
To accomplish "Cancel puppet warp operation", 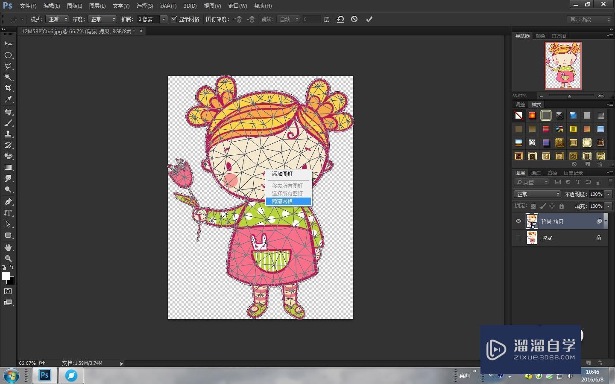I will click(x=354, y=19).
